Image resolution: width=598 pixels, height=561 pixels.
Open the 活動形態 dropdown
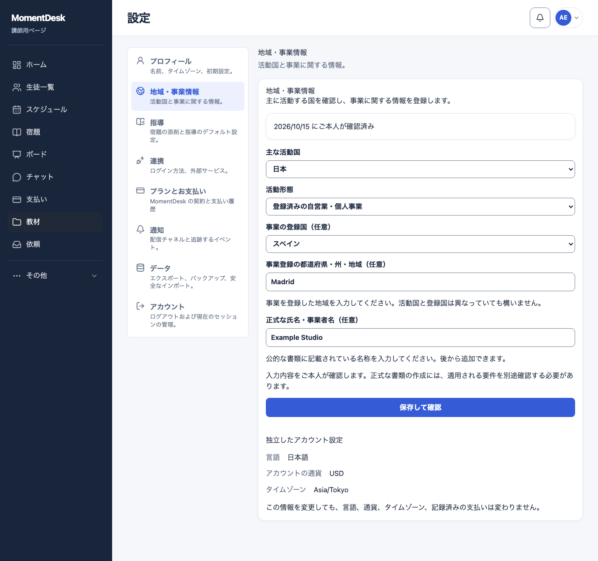[420, 207]
